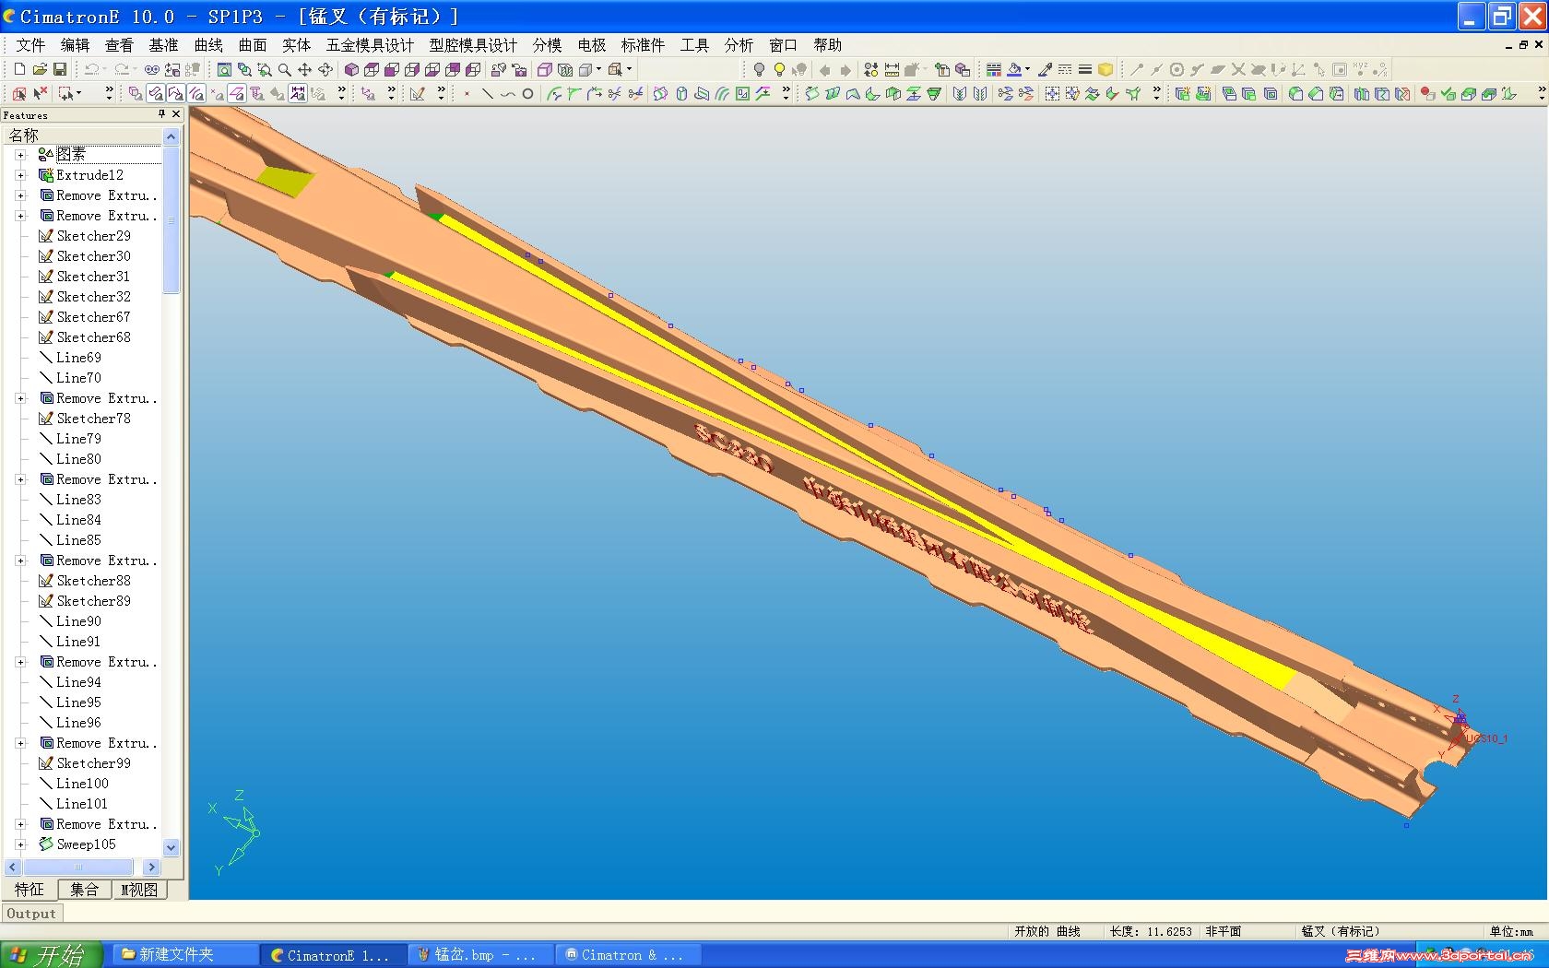Viewport: 1549px width, 968px height.
Task: Switch to the 集合 tab
Action: pos(84,890)
